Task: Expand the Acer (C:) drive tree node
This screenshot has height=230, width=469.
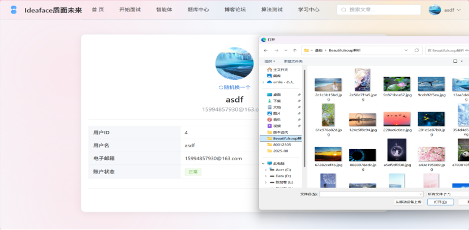Action: point(265,169)
